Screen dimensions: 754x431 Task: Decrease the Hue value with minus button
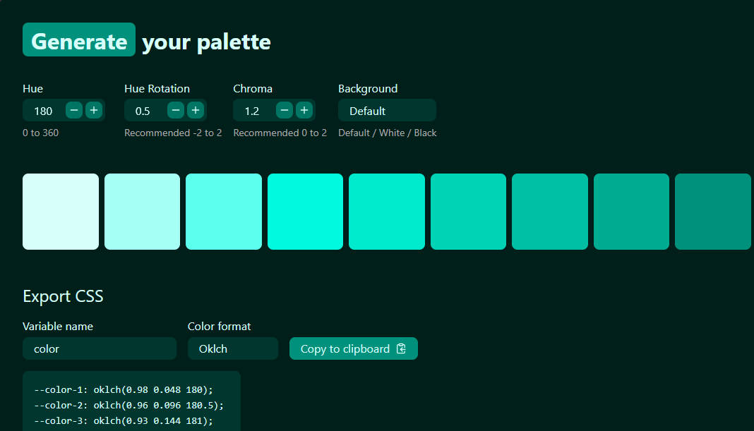pos(74,111)
